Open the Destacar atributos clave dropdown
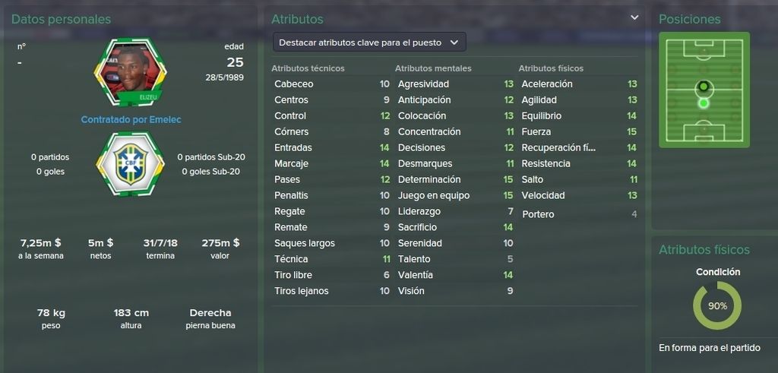This screenshot has width=778, height=373. click(x=369, y=42)
